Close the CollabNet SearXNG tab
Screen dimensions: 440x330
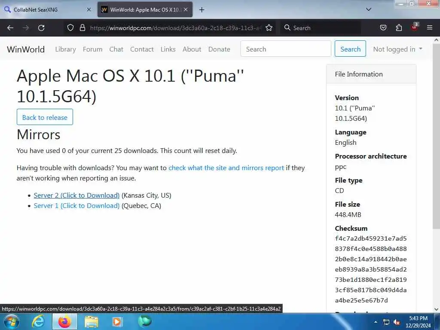coord(89,9)
